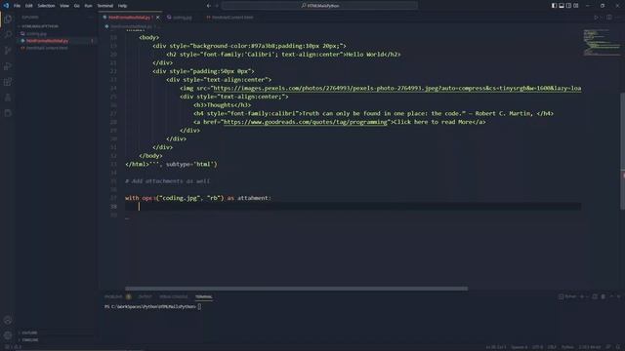Close the active editor tab
The width and height of the screenshot is (625, 351).
coord(158,18)
